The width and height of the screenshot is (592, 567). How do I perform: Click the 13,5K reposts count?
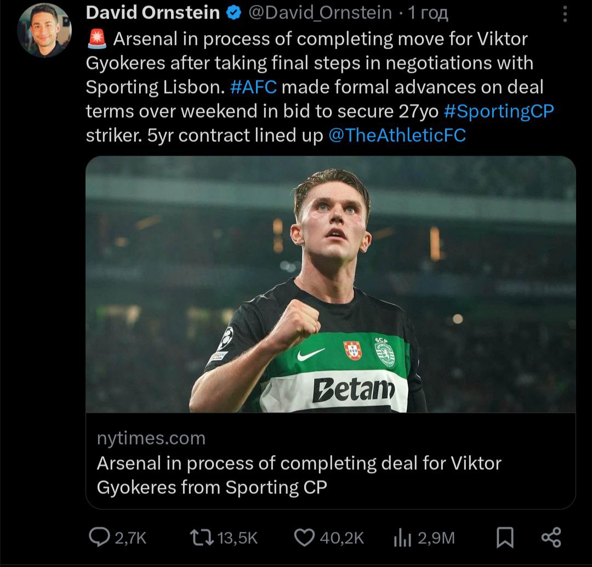pos(237,538)
